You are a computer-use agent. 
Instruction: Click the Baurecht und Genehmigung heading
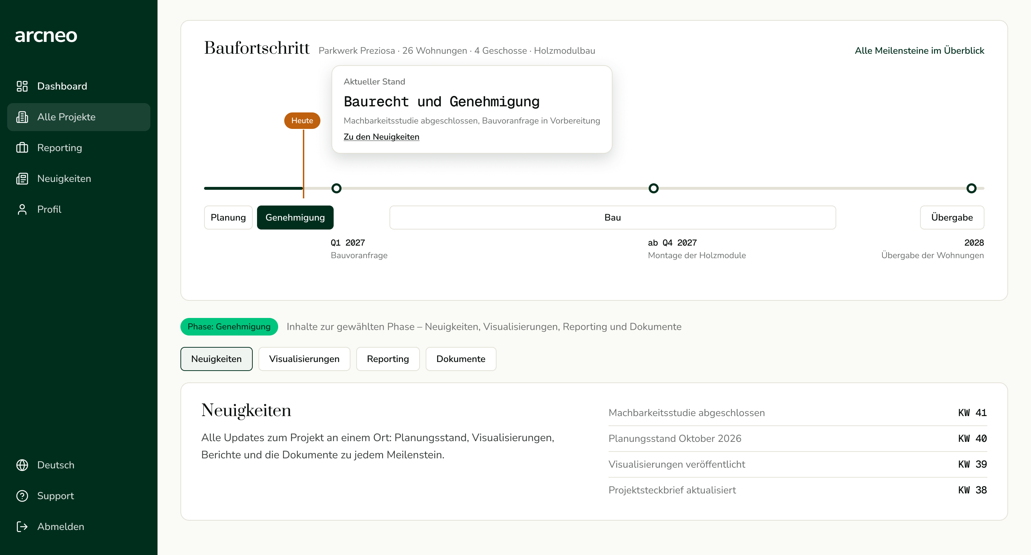(x=441, y=102)
